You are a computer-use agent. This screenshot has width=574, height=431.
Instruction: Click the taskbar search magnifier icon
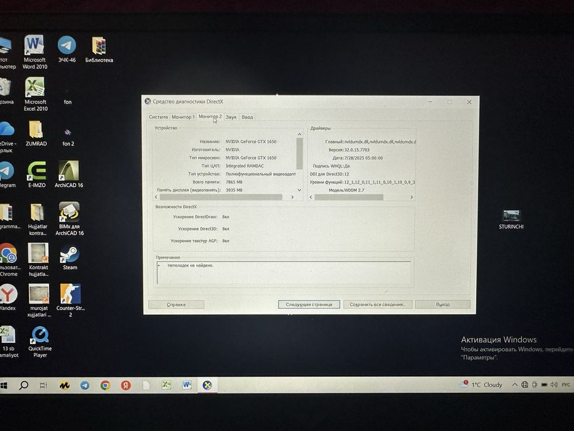click(24, 385)
